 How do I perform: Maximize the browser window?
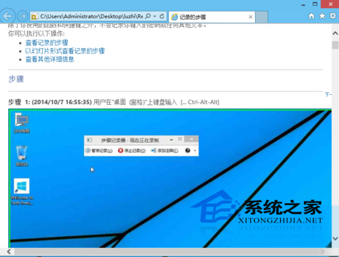click(x=315, y=4)
